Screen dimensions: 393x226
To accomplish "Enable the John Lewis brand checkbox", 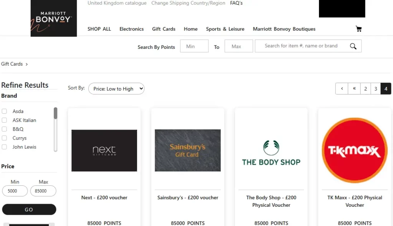I will (5, 147).
